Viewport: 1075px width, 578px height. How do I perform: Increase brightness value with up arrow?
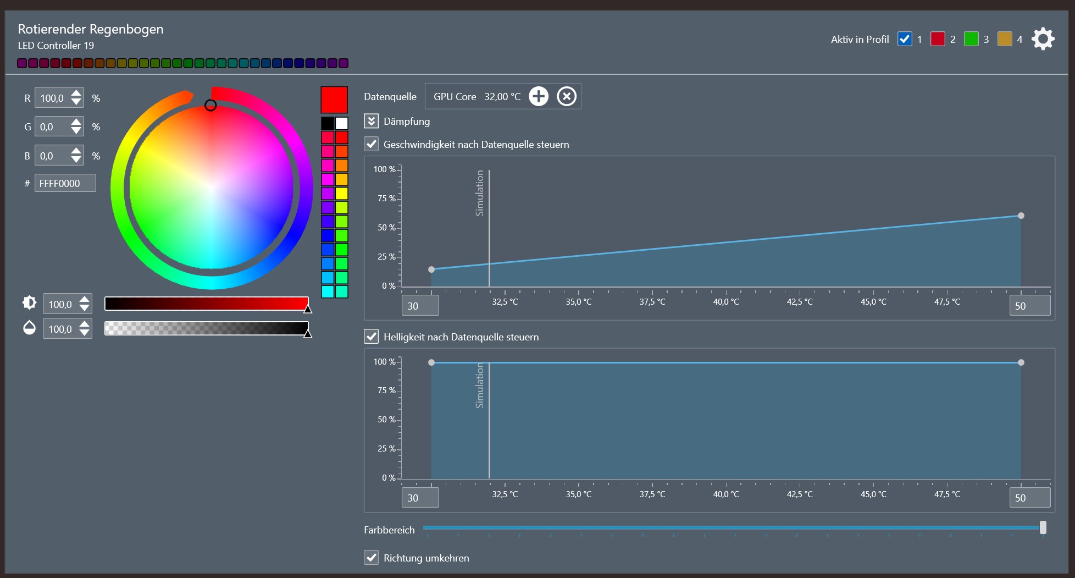pyautogui.click(x=84, y=299)
